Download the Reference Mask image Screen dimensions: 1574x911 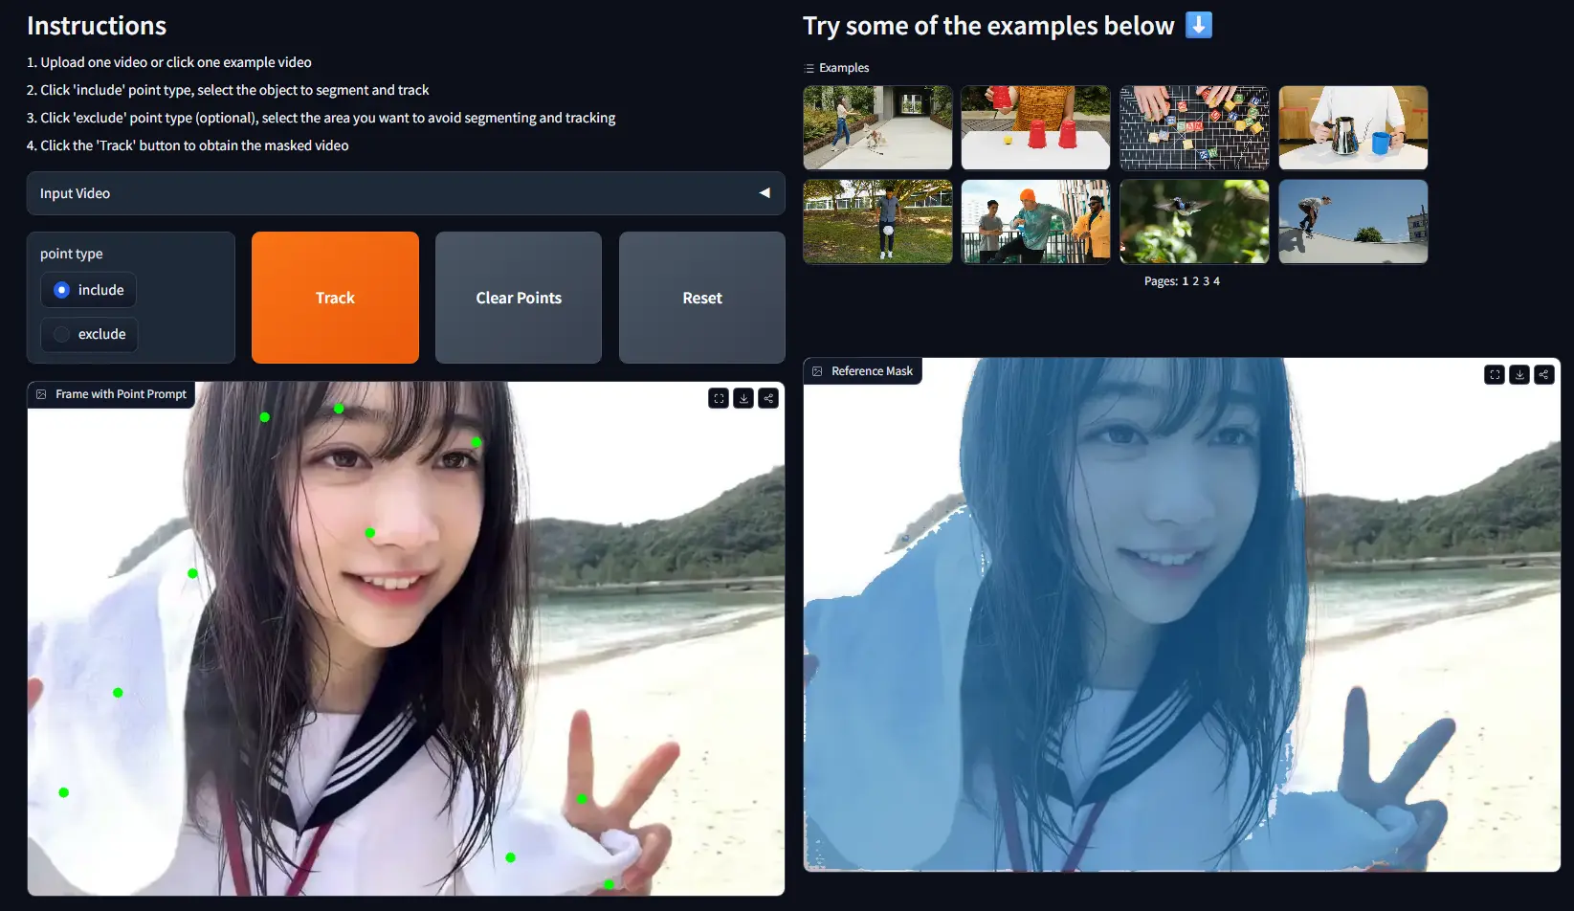click(1519, 374)
